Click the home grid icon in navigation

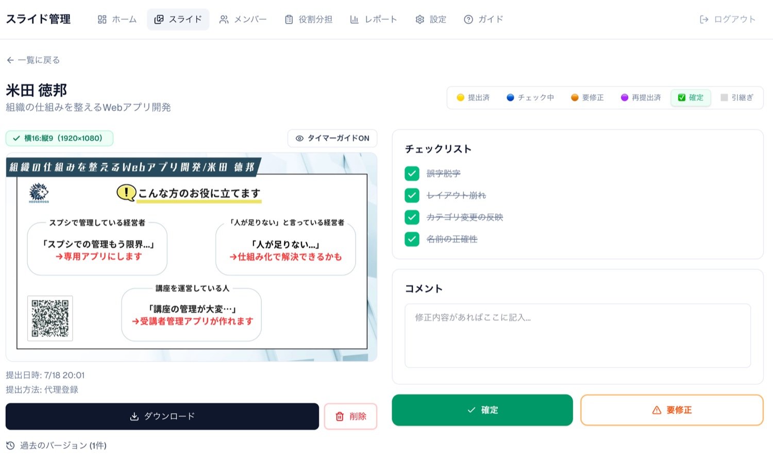tap(102, 20)
